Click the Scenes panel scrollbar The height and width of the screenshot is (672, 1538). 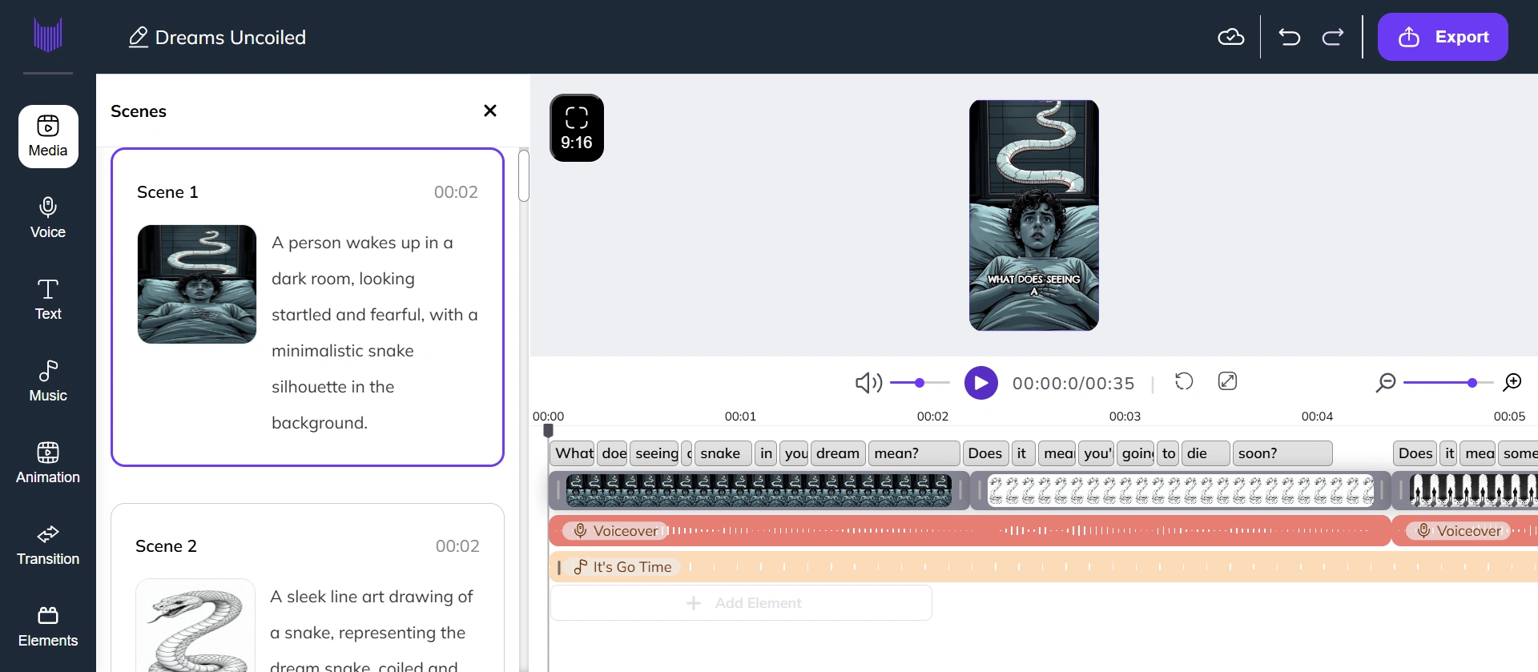point(524,176)
